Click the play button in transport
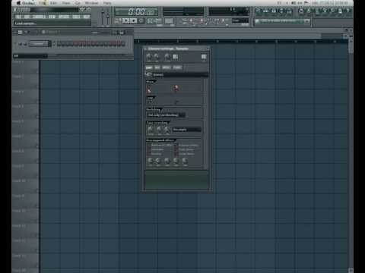Screen dimensions: 365x273 (x=126, y=20)
